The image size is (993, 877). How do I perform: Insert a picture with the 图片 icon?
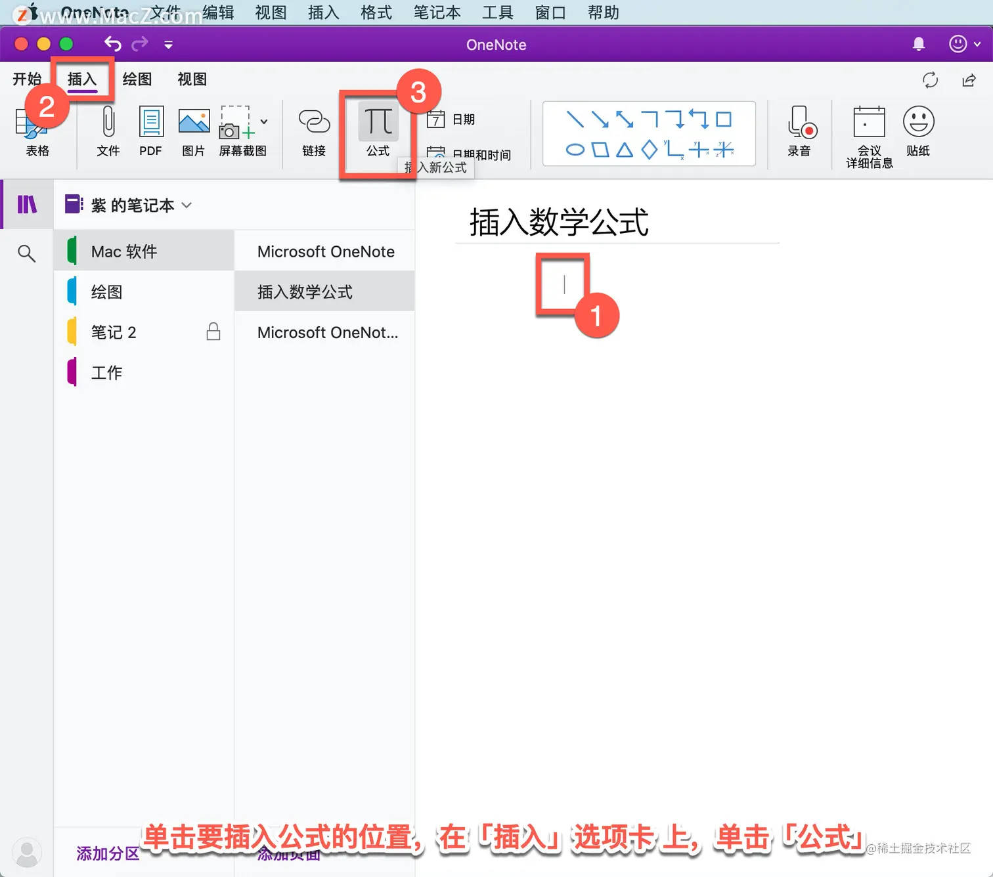point(194,132)
